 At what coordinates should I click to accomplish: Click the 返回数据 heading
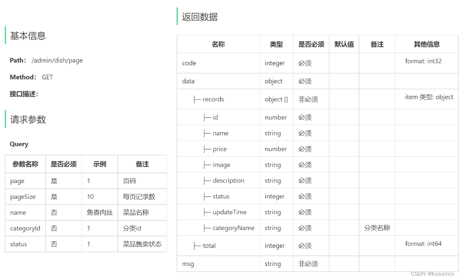coord(200,17)
